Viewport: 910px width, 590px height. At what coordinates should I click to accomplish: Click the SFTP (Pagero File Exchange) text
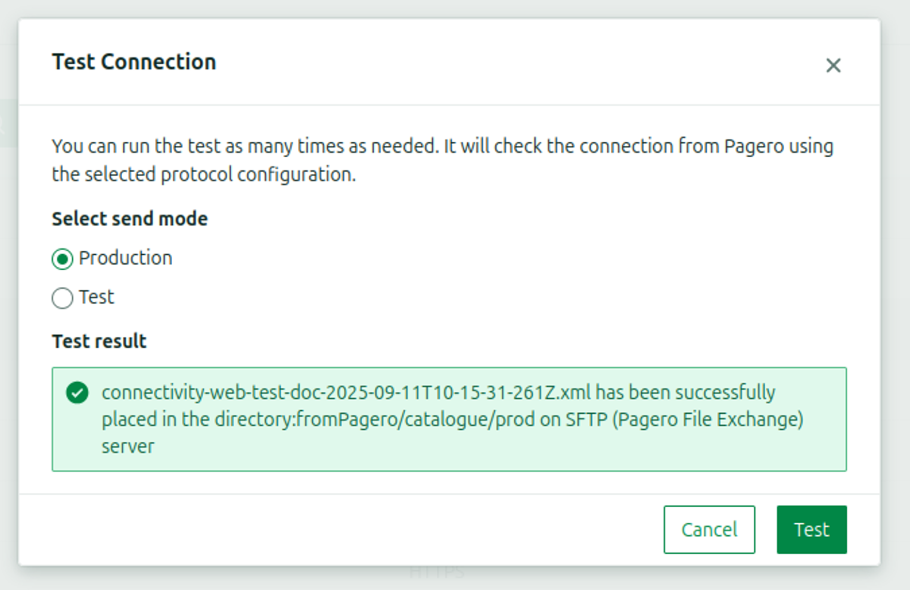coord(684,420)
